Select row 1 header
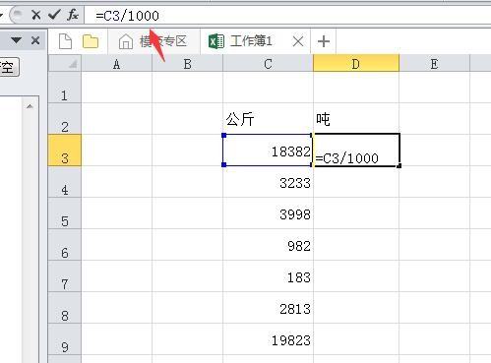The height and width of the screenshot is (363, 491). pos(65,88)
